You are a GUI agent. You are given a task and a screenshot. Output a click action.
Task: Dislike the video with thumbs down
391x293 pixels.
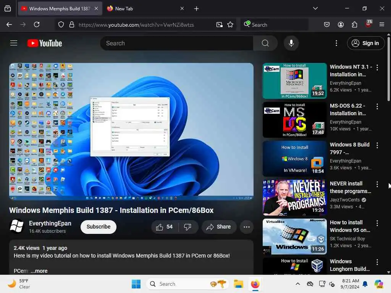(x=187, y=227)
